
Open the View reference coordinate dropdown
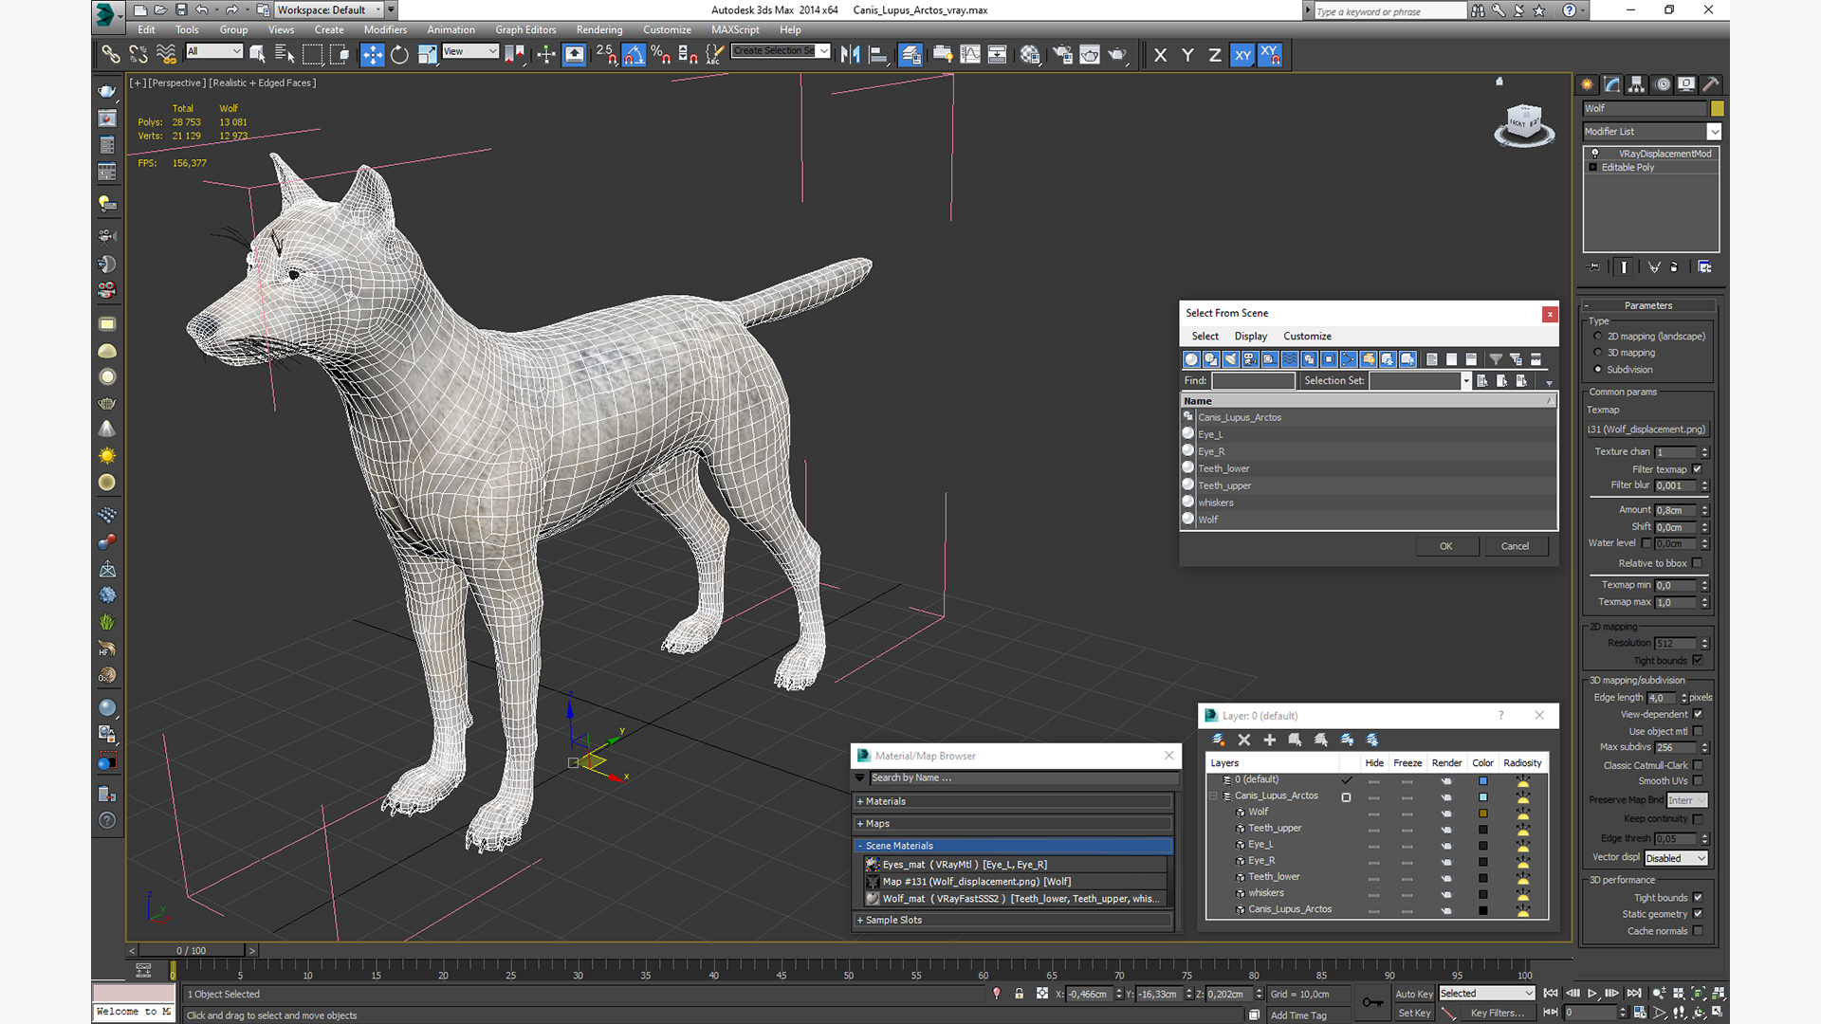click(470, 51)
